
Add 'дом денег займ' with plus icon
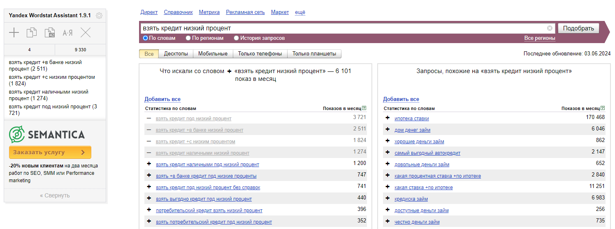coord(388,130)
